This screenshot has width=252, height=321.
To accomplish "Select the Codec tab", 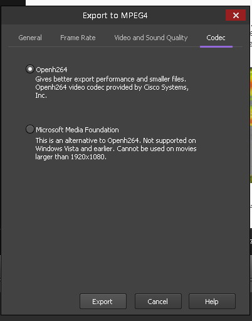I will pyautogui.click(x=216, y=38).
